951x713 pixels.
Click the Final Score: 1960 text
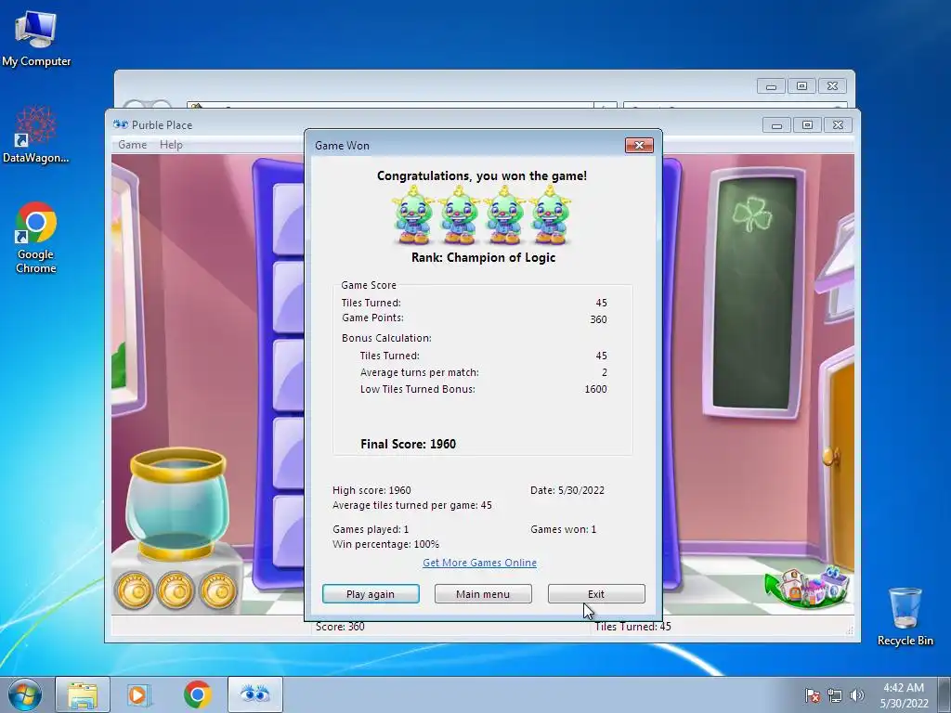point(409,444)
